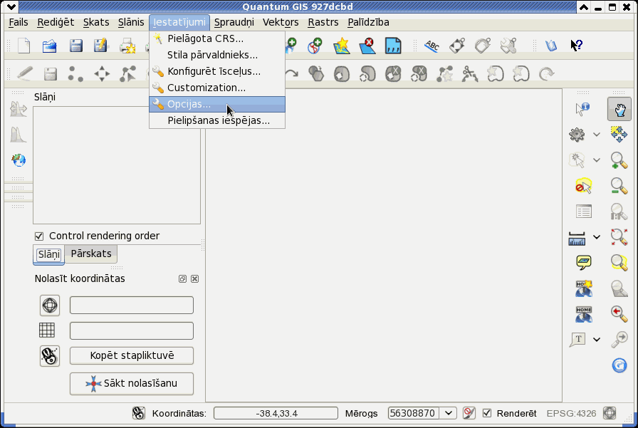Open the title bar window menu arrow
This screenshot has height=428, width=638.
point(11,6)
